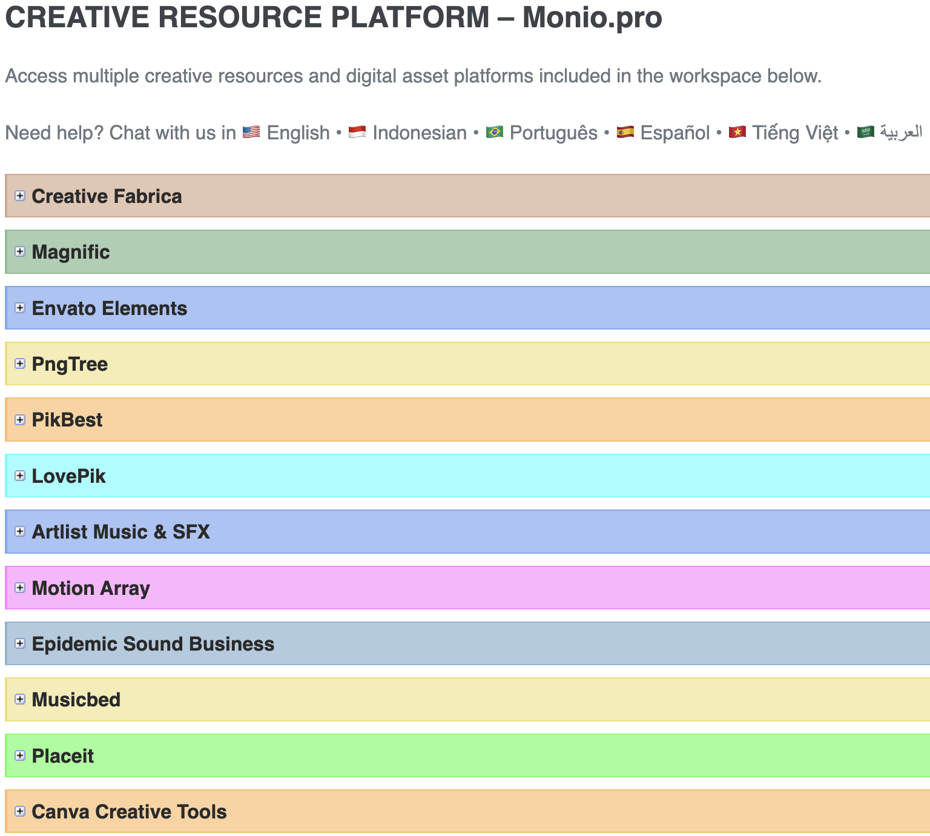This screenshot has height=836, width=930.
Task: Select Indonesian chat language
Action: (x=420, y=133)
